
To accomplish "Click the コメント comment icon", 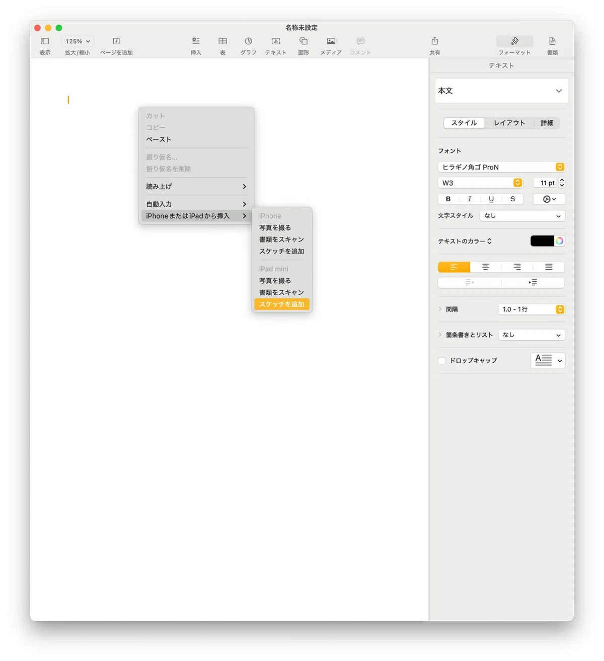I will (360, 41).
